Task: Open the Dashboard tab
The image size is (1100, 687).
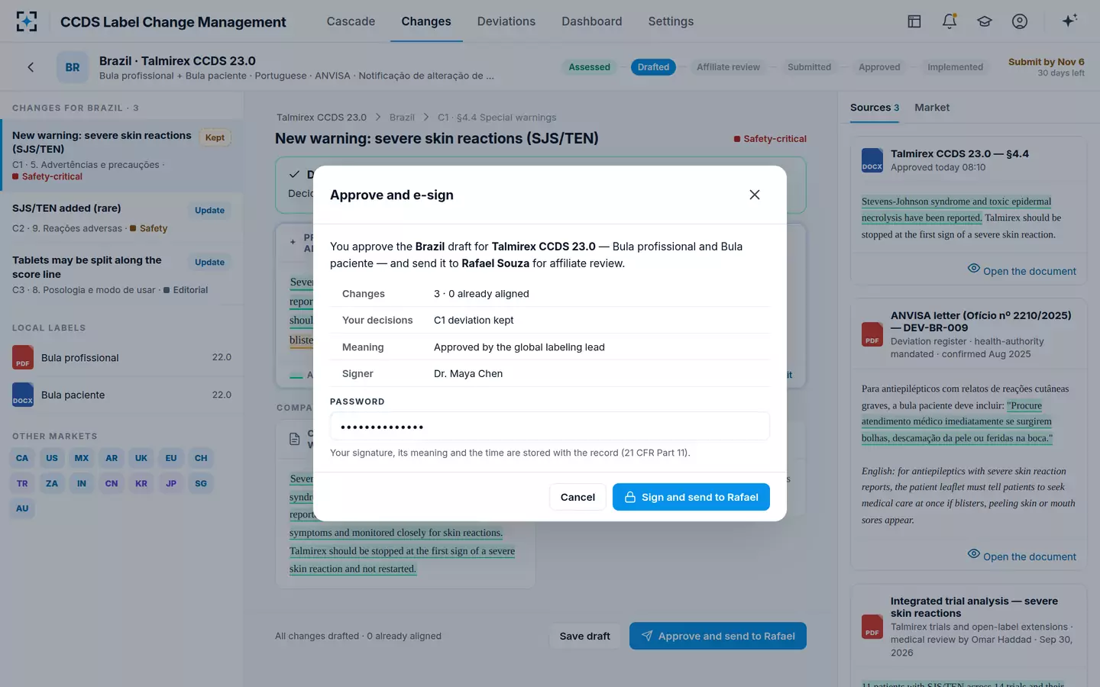Action: point(592,21)
